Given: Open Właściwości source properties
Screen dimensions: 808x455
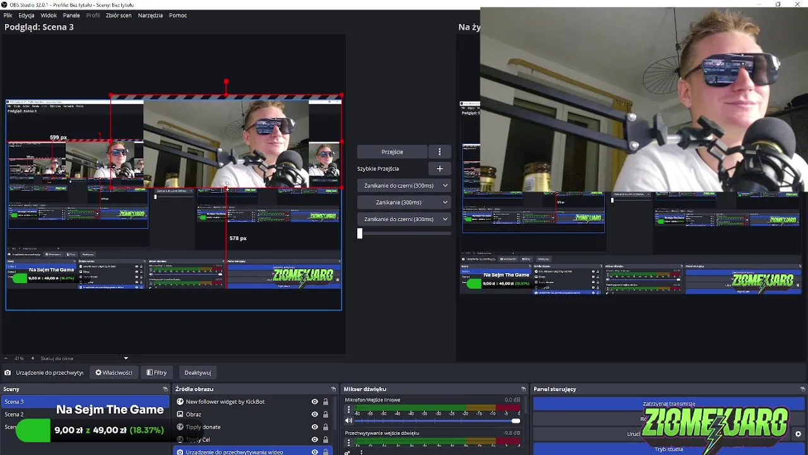Looking at the screenshot, I should 114,373.
